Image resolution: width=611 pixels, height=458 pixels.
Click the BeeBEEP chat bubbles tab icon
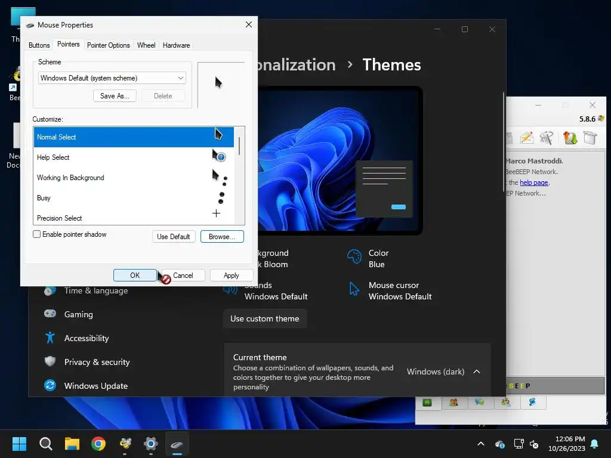pyautogui.click(x=480, y=403)
